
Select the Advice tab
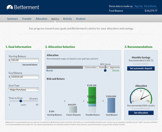[x=55, y=19]
